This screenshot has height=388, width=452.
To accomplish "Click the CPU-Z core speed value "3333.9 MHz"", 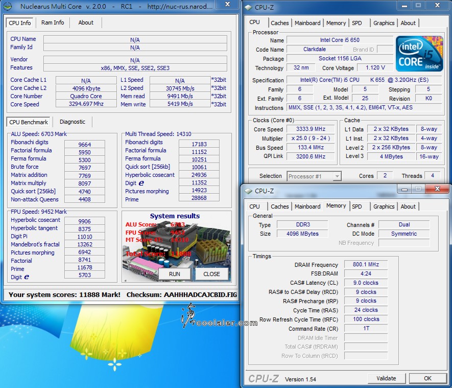I will tap(311, 129).
